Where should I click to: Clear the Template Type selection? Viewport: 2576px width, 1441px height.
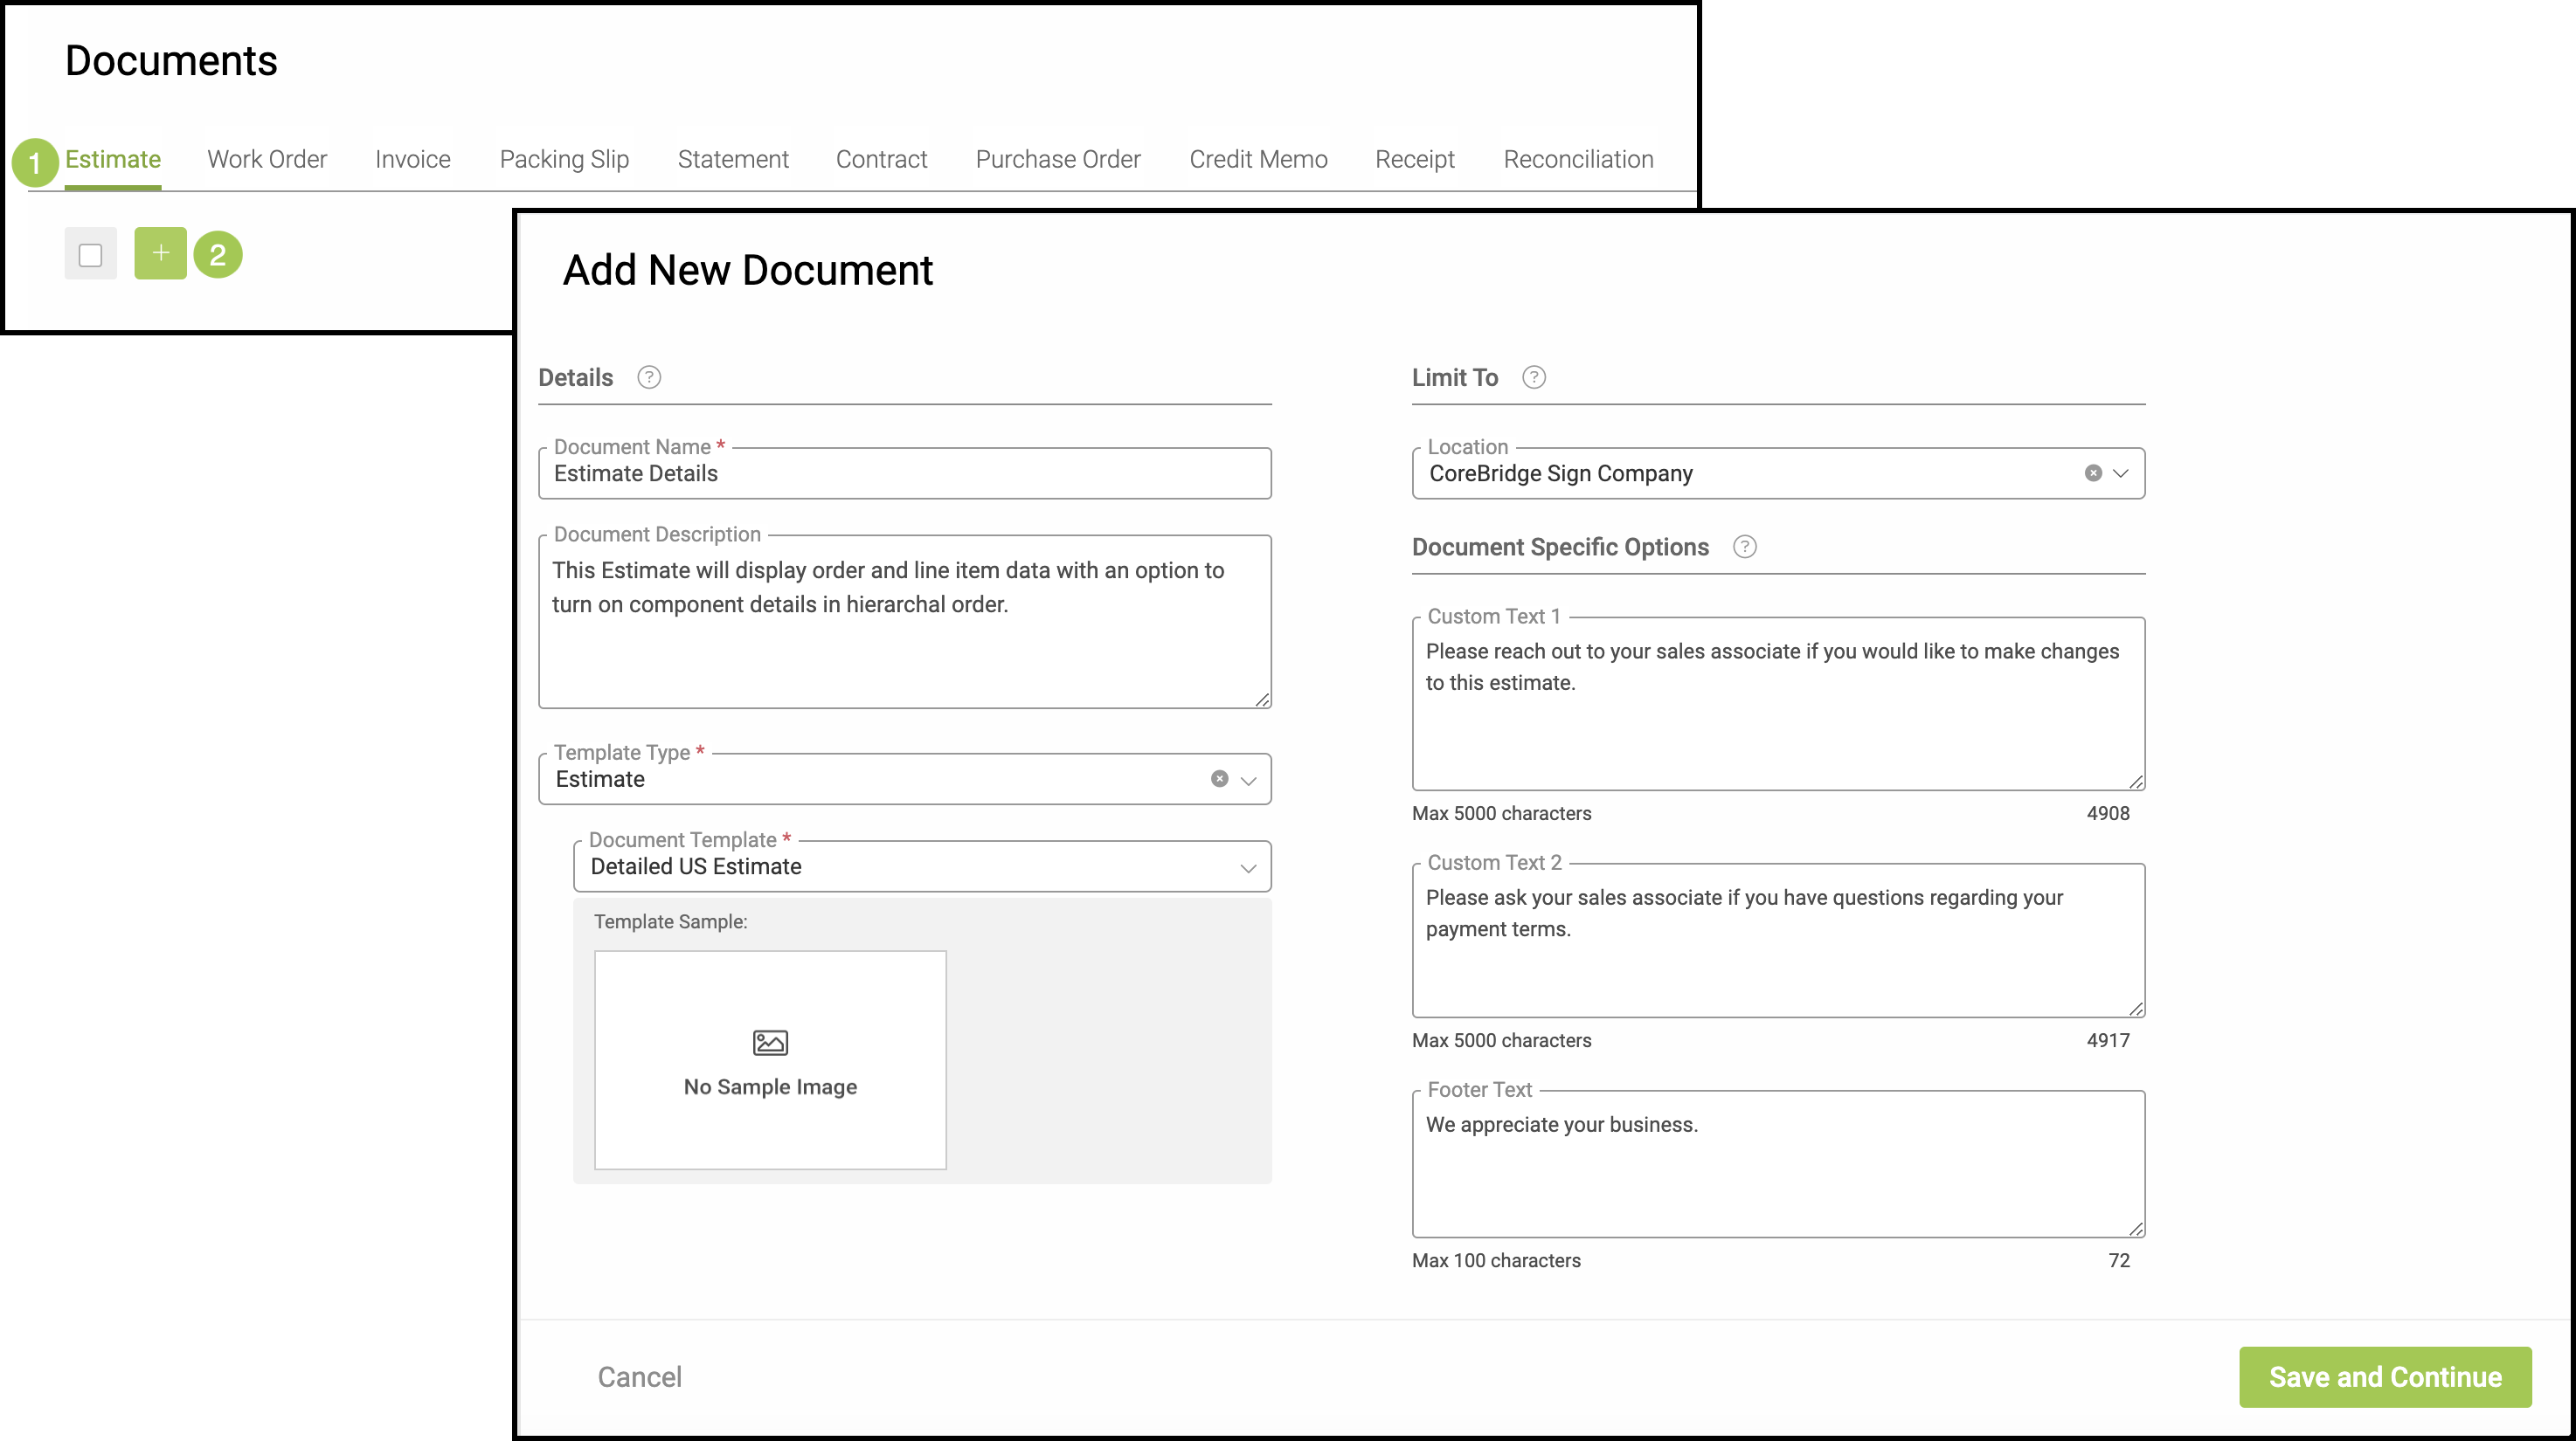[1219, 778]
